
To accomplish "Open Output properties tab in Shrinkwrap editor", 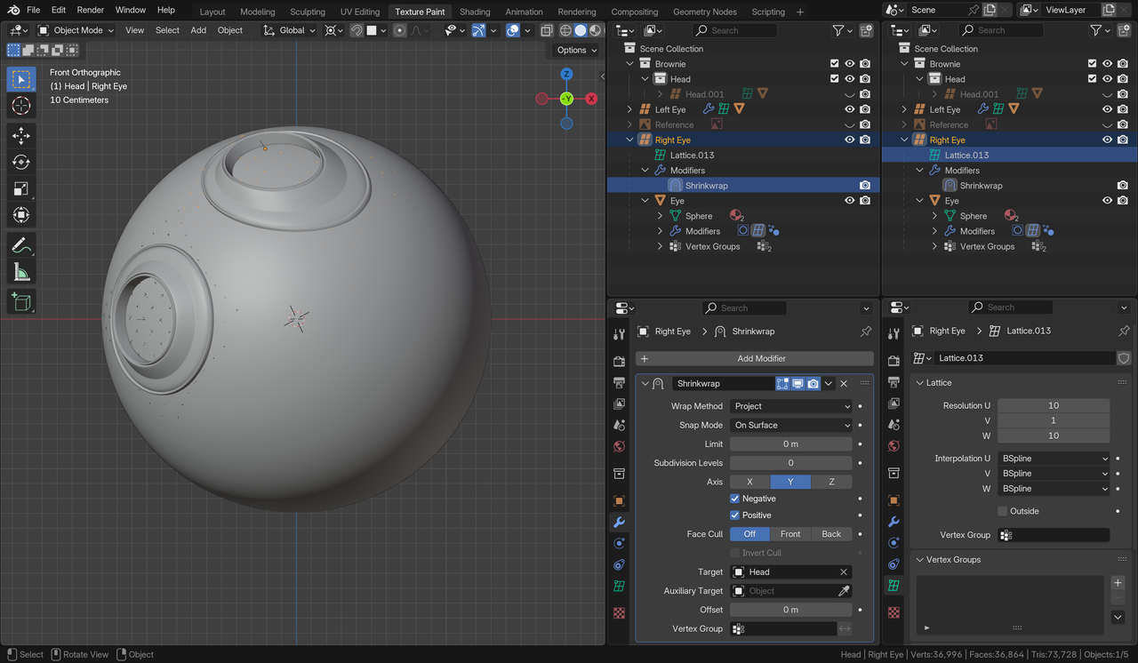I will [620, 382].
